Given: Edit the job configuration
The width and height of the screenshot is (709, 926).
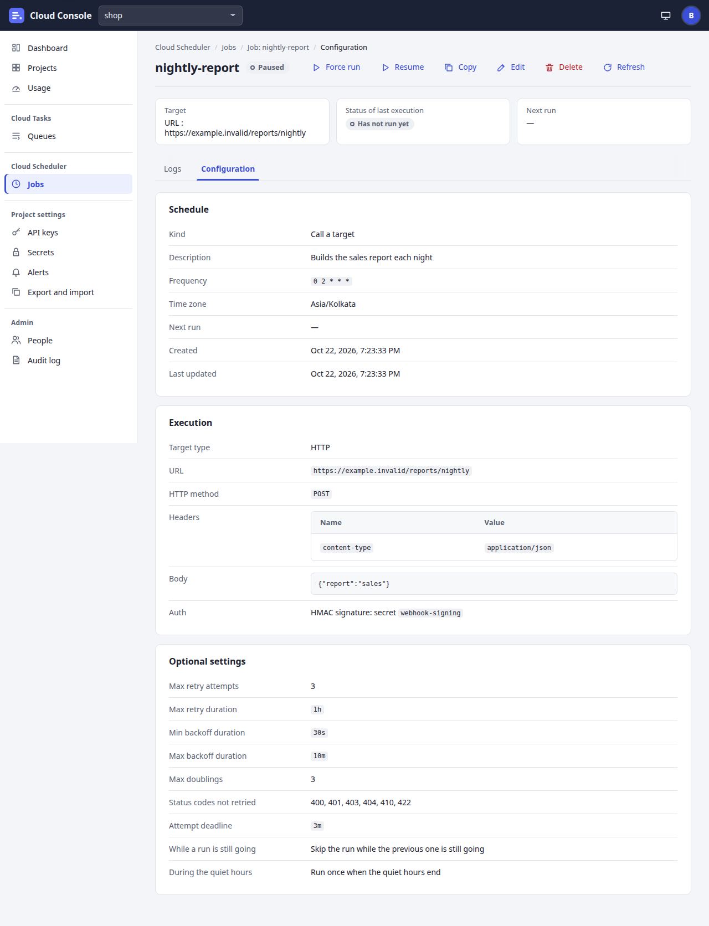Looking at the screenshot, I should (x=511, y=67).
